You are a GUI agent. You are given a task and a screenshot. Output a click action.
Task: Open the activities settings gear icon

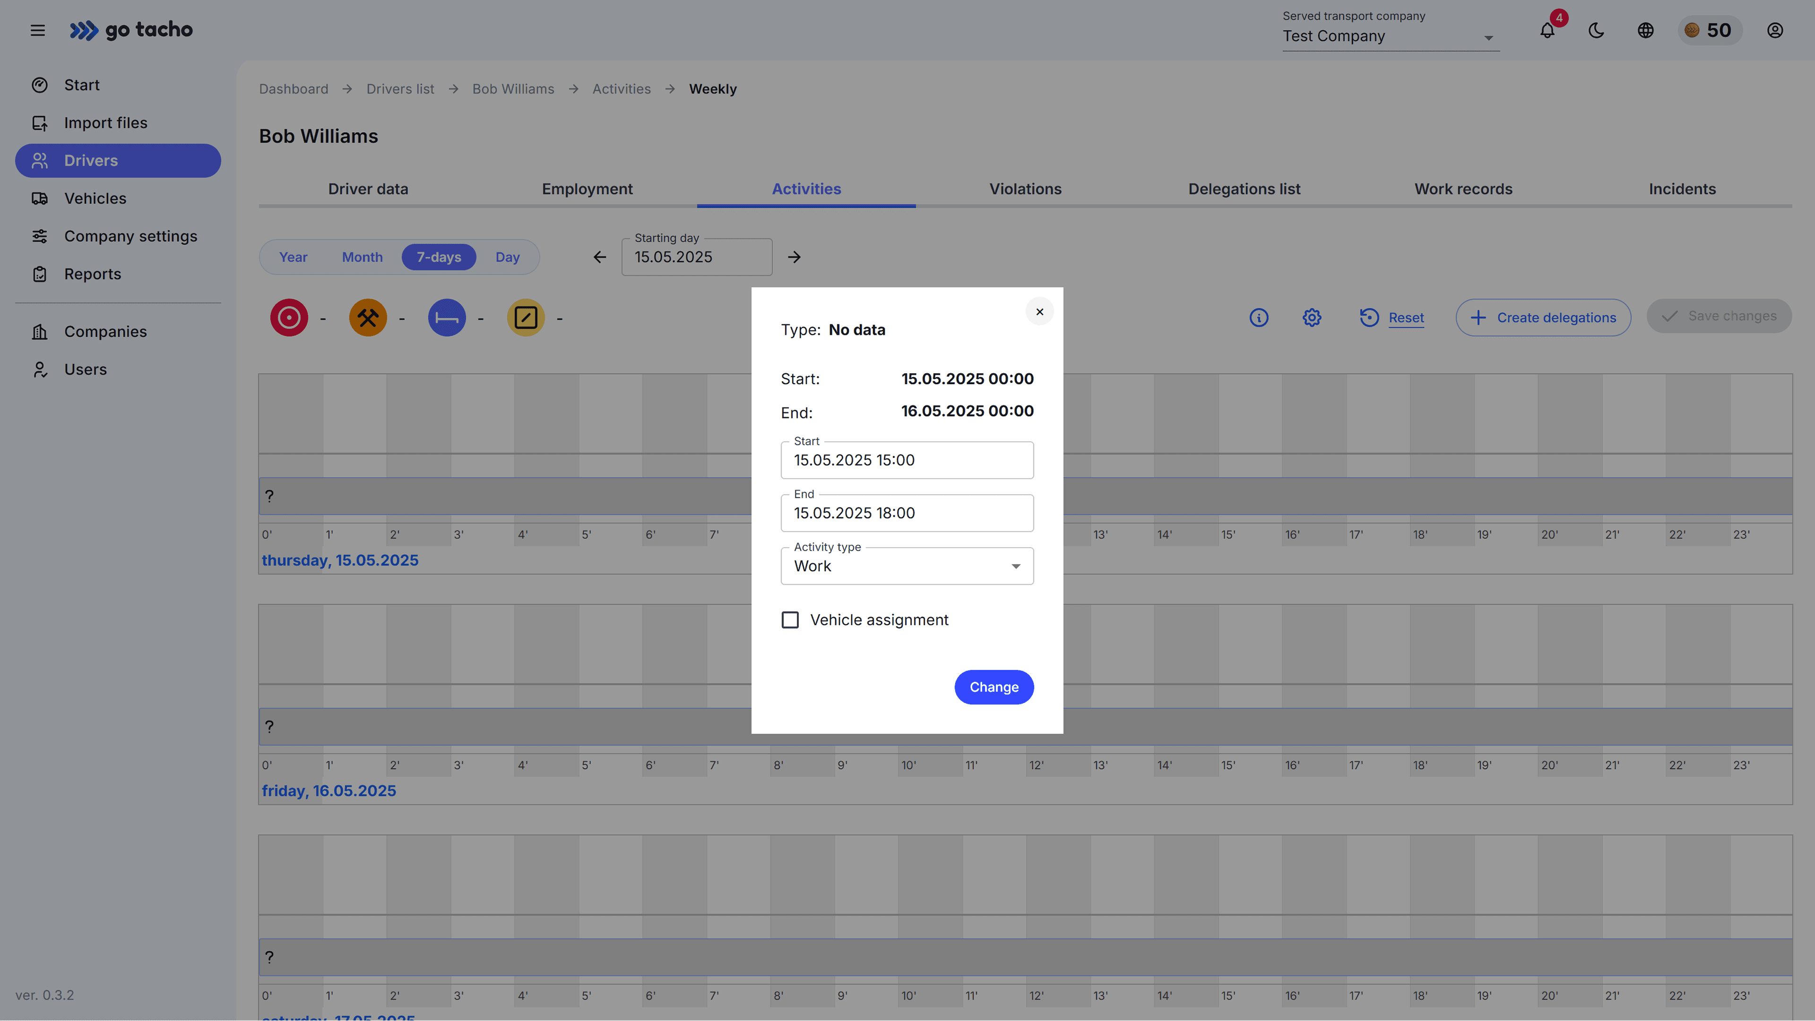point(1311,317)
